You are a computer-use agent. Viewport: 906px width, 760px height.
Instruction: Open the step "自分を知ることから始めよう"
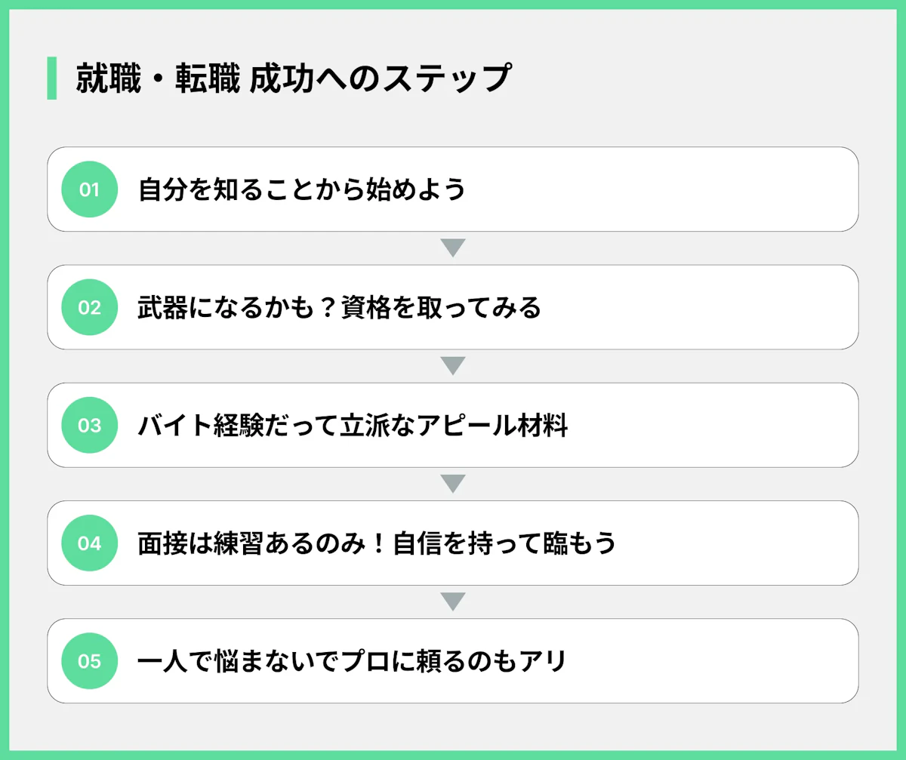pyautogui.click(x=301, y=189)
